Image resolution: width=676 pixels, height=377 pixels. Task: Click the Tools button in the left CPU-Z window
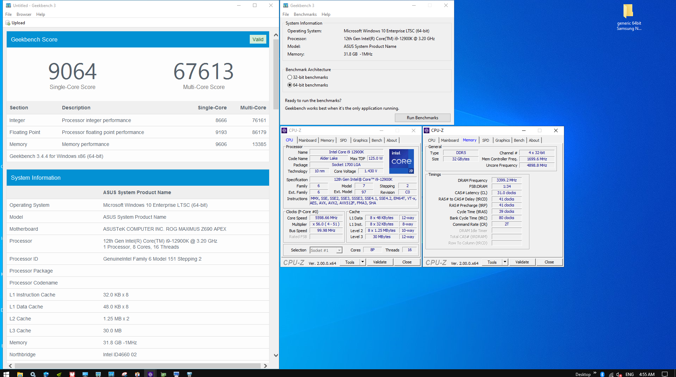pos(350,262)
